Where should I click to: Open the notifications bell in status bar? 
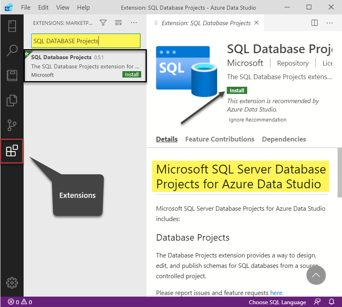331,302
